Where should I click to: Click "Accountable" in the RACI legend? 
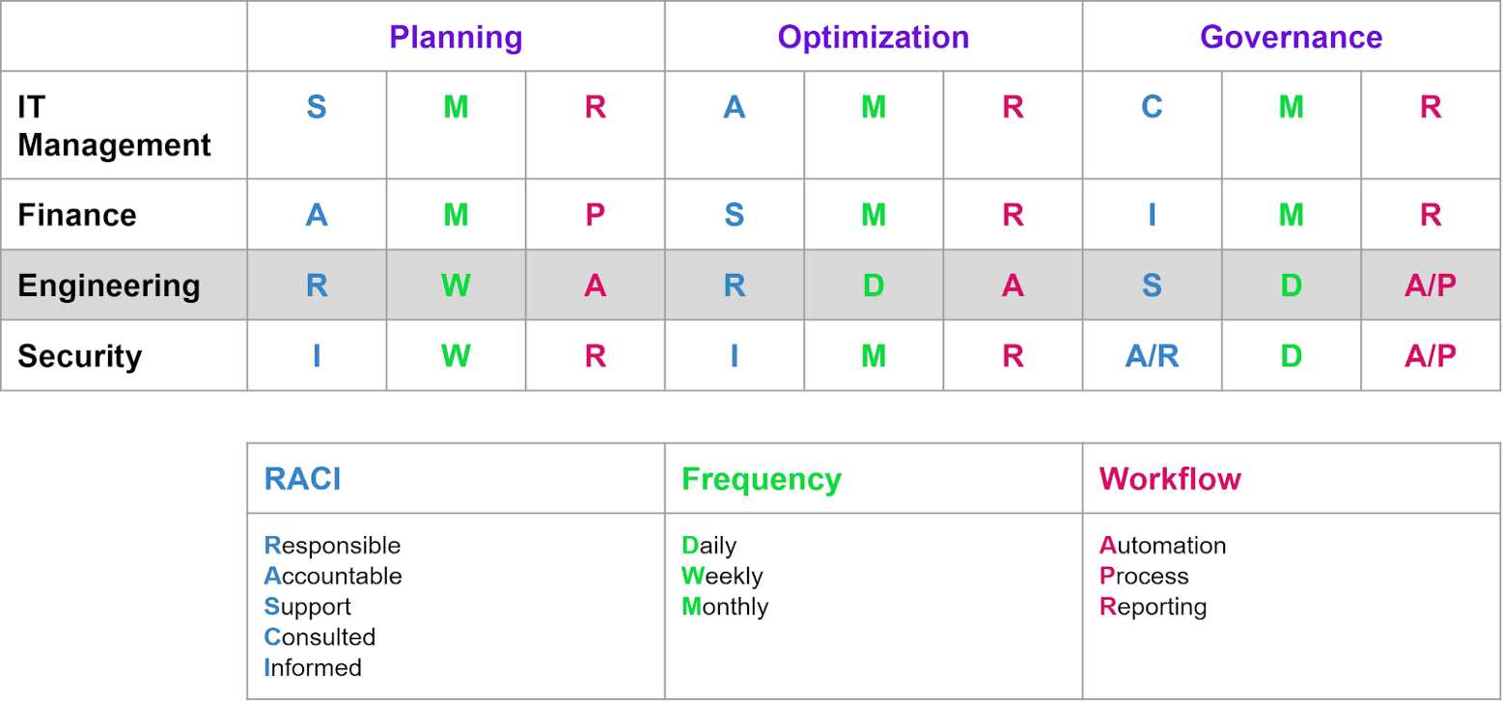pos(333,577)
